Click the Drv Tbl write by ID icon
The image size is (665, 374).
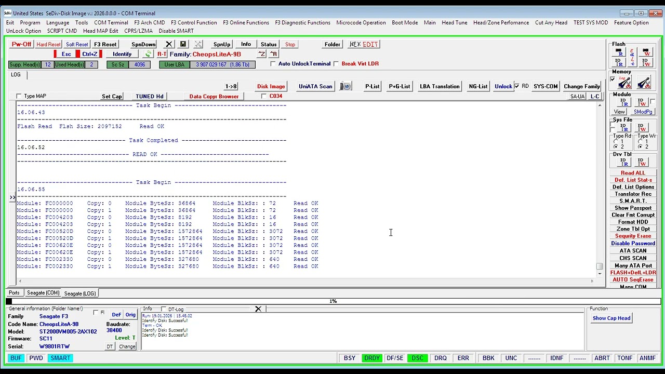(641, 162)
